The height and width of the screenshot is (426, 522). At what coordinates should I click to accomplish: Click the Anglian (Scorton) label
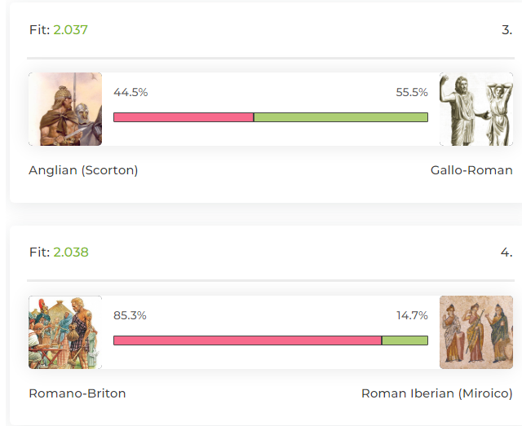coord(83,170)
